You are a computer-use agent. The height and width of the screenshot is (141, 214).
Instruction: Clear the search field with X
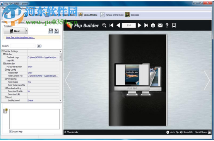(39, 46)
